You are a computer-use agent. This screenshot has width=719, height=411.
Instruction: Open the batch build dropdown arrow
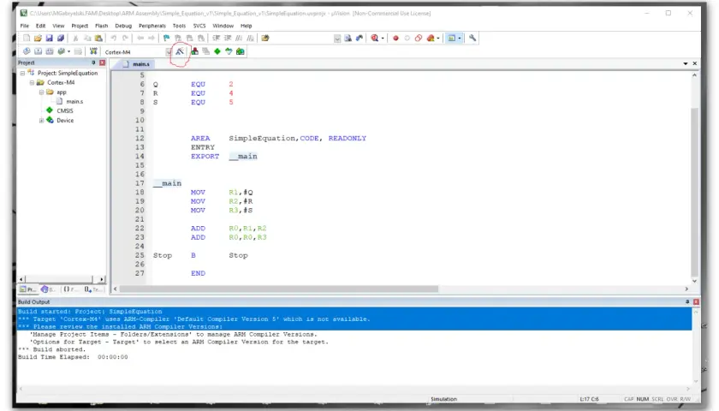point(68,52)
